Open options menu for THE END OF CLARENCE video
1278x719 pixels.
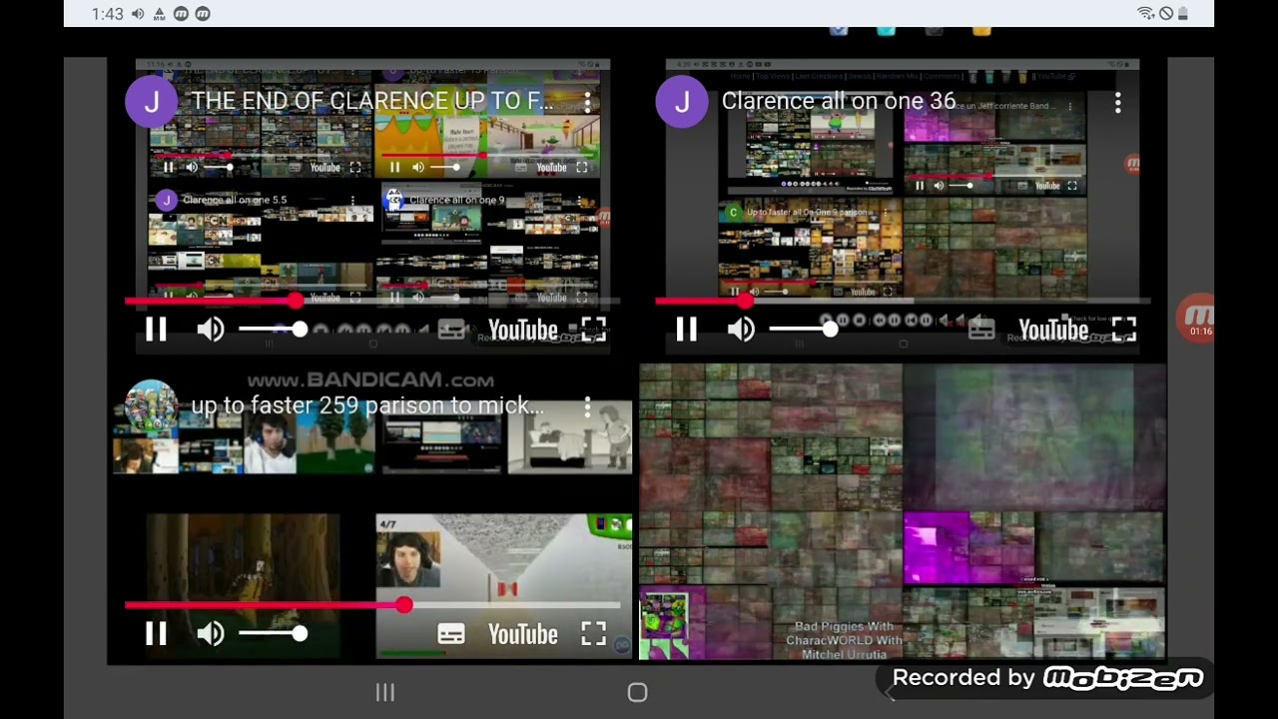click(587, 102)
